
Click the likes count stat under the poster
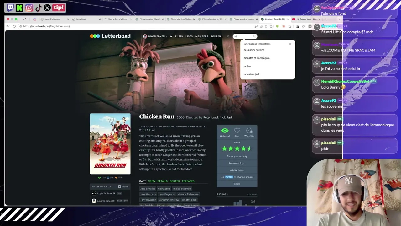(x=119, y=178)
